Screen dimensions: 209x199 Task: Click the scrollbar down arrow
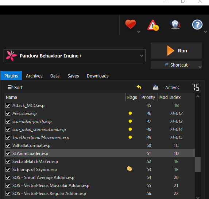(198, 198)
